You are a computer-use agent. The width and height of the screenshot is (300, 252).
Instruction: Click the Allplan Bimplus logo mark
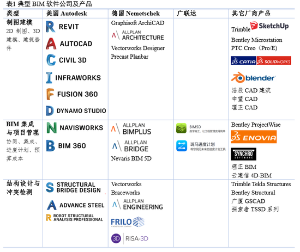tap(116, 128)
